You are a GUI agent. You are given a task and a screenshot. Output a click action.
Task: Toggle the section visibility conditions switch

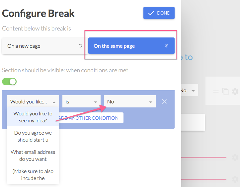click(x=9, y=82)
